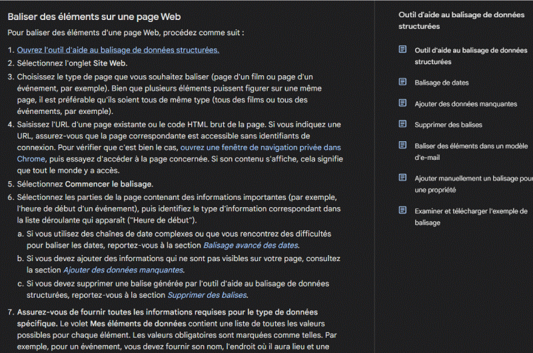Viewport: 533px width, 353px height.
Task: Open sidebar article "Ajouter manuellement un balisage pour une propriété"
Action: click(x=474, y=184)
